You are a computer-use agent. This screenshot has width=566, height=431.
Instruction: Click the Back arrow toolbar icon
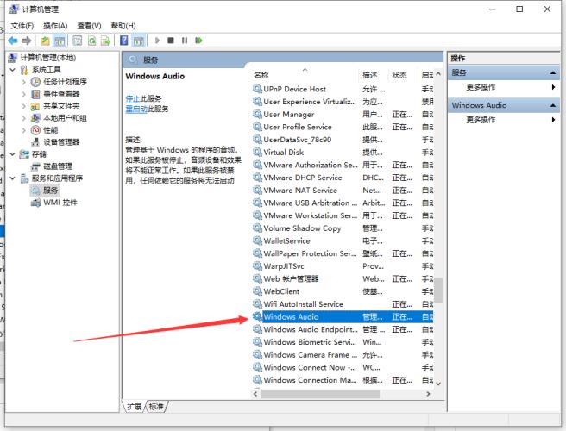(x=13, y=41)
